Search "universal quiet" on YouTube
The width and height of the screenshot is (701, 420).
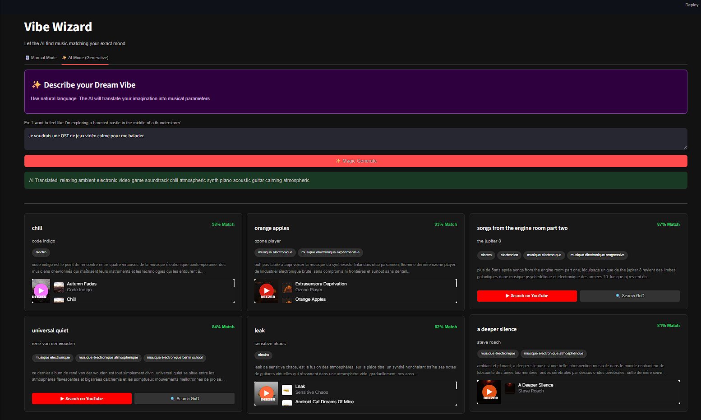tap(82, 398)
